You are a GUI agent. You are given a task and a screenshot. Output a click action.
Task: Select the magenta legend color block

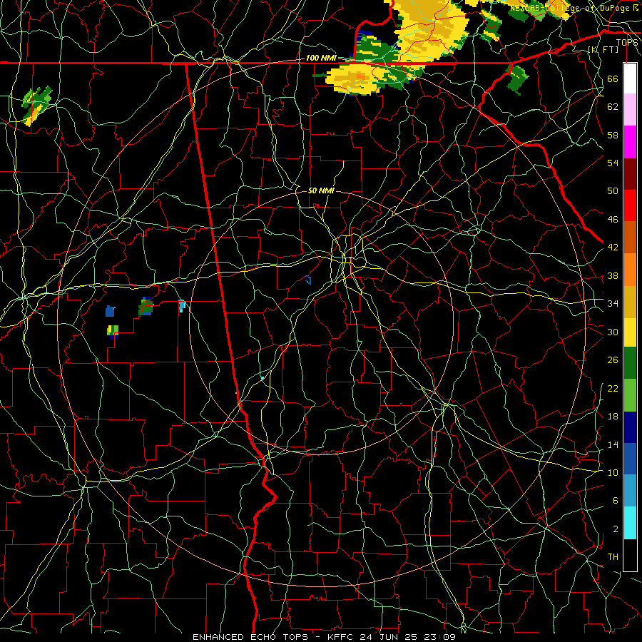630,142
